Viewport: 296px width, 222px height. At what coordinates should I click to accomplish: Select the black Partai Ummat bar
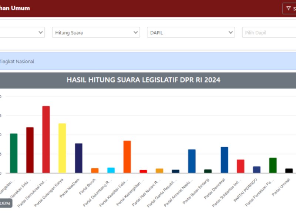[x=289, y=171]
